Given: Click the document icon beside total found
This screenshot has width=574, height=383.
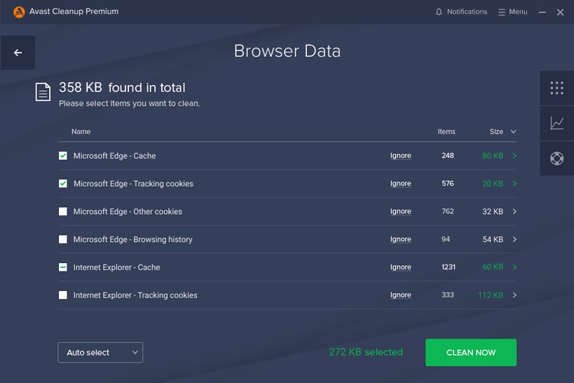Looking at the screenshot, I should tap(43, 92).
